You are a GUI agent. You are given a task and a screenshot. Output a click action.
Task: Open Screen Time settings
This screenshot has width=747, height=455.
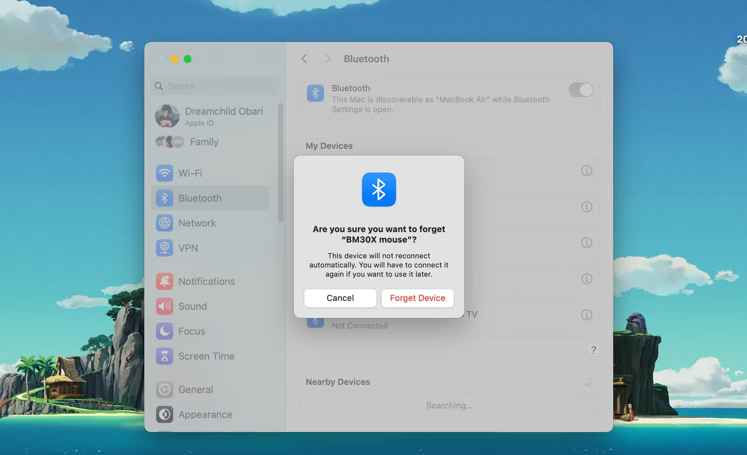tap(206, 356)
